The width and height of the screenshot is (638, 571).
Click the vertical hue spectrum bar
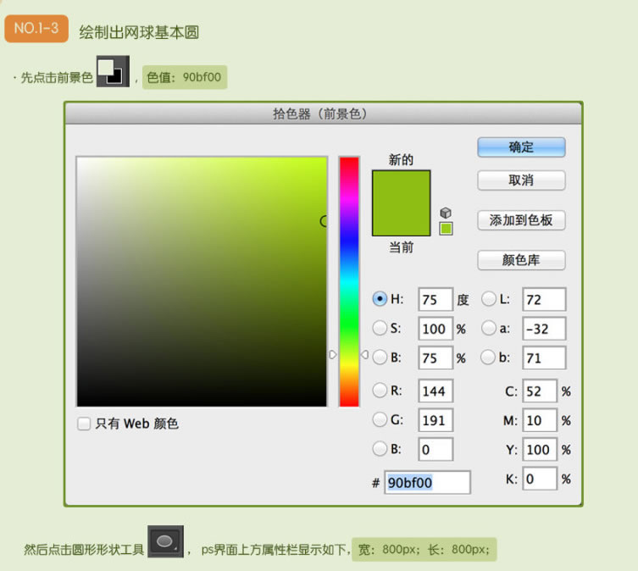tap(349, 281)
